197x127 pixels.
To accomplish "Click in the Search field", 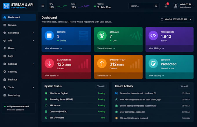I will (144, 6).
